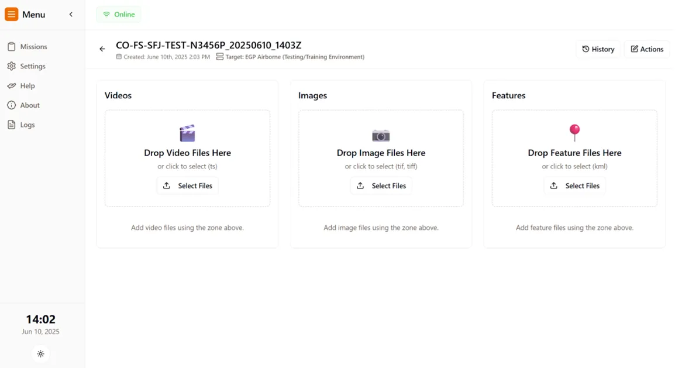Open the Settings page
The image size is (682, 368).
pos(32,66)
